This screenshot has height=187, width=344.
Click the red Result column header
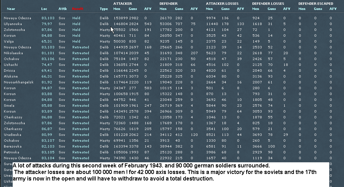[78, 9]
